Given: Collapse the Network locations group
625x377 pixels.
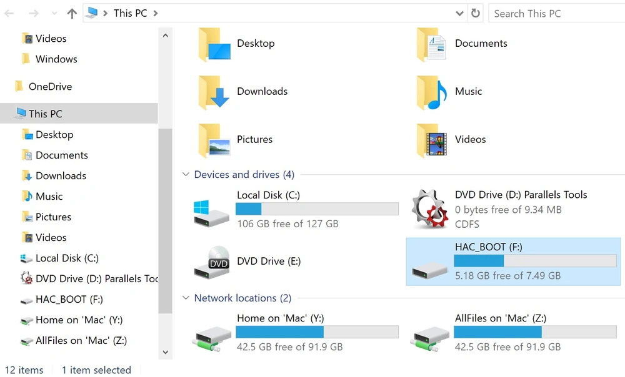Looking at the screenshot, I should click(x=186, y=298).
